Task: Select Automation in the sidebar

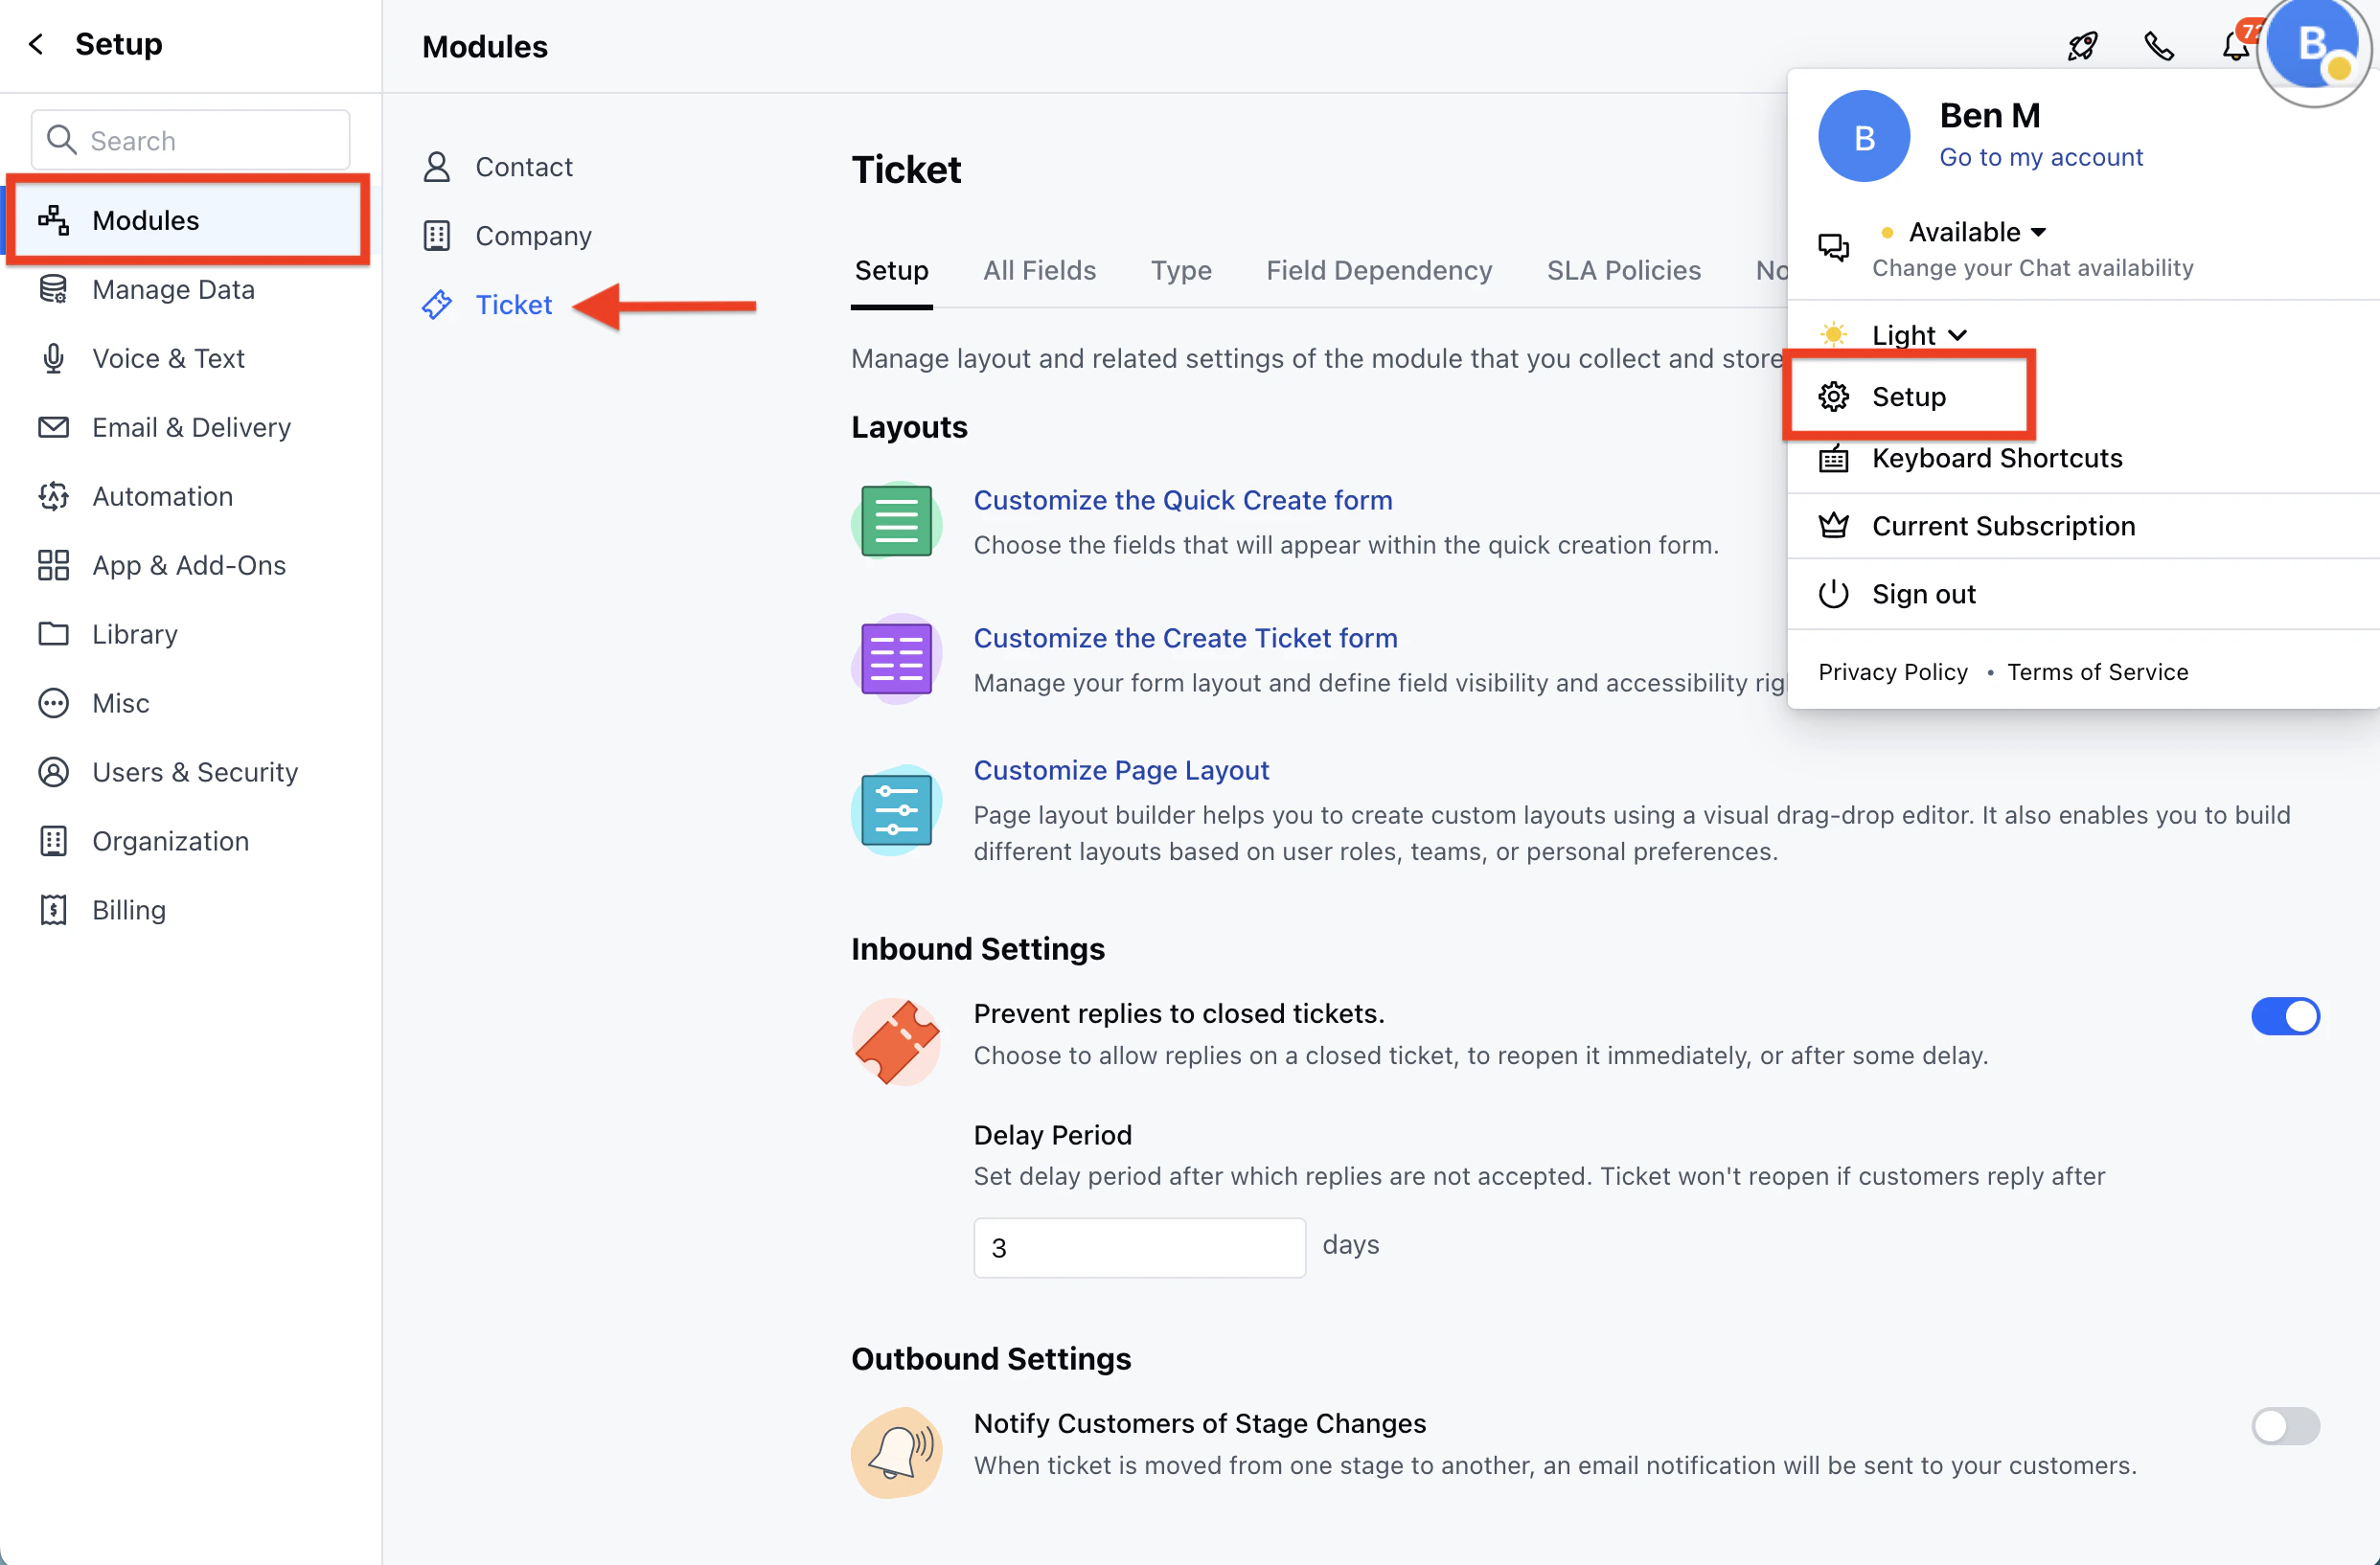Action: (x=162, y=497)
